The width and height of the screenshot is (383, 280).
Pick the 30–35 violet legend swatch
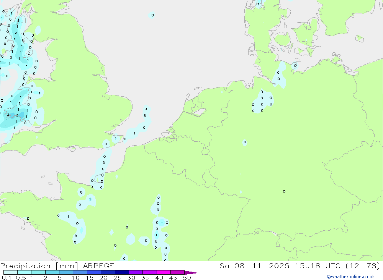coord(136,272)
